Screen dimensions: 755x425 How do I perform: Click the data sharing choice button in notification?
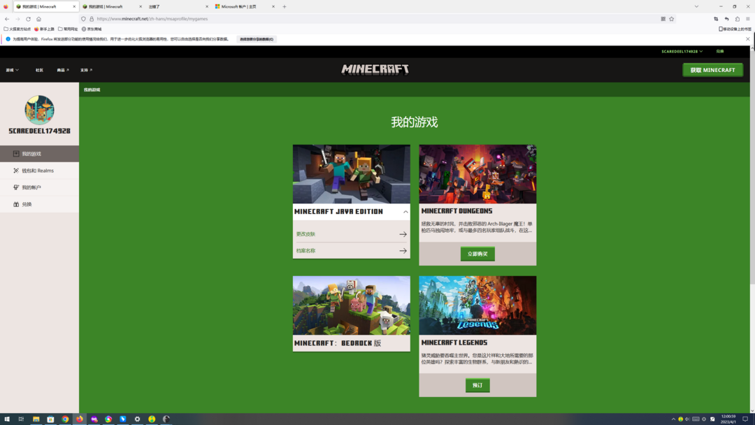point(257,39)
